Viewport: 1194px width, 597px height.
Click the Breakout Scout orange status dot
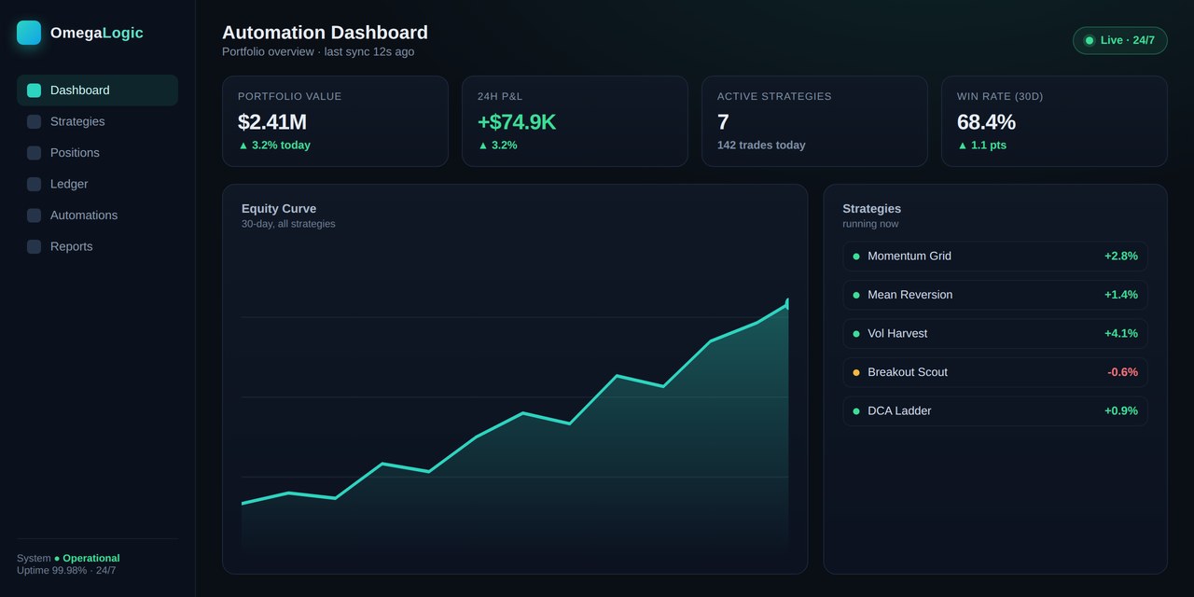point(856,372)
